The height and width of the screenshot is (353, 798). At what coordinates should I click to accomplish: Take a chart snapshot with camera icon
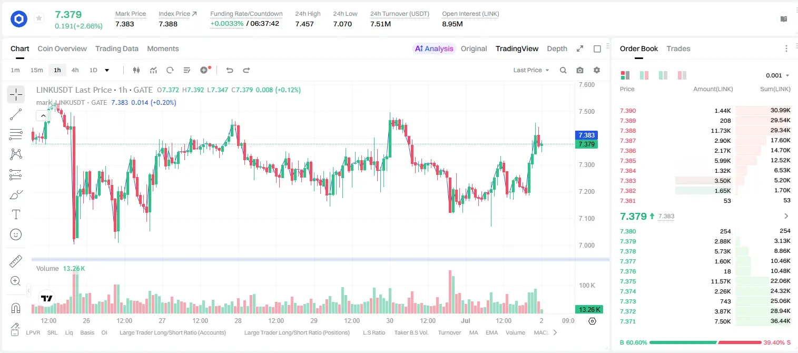pyautogui.click(x=580, y=70)
